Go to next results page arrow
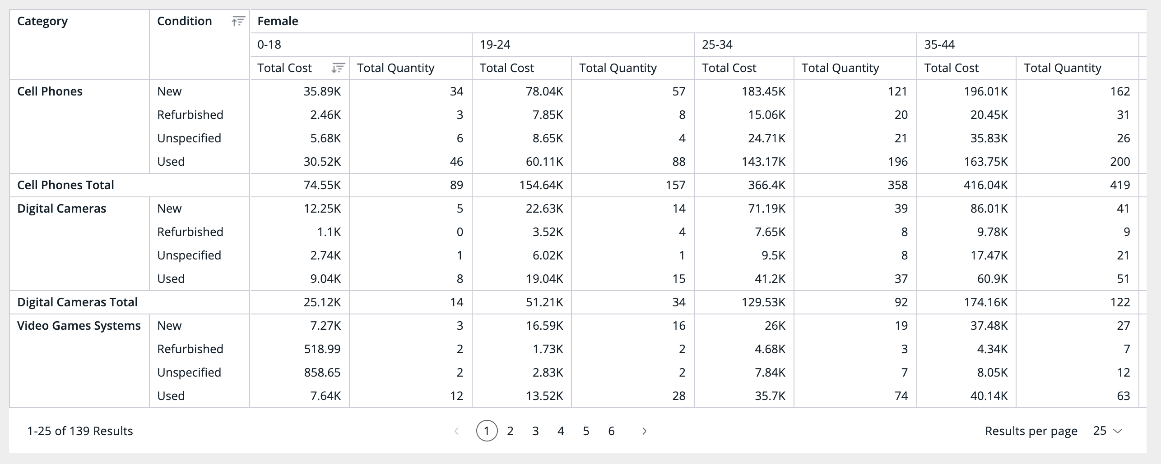 coord(644,431)
